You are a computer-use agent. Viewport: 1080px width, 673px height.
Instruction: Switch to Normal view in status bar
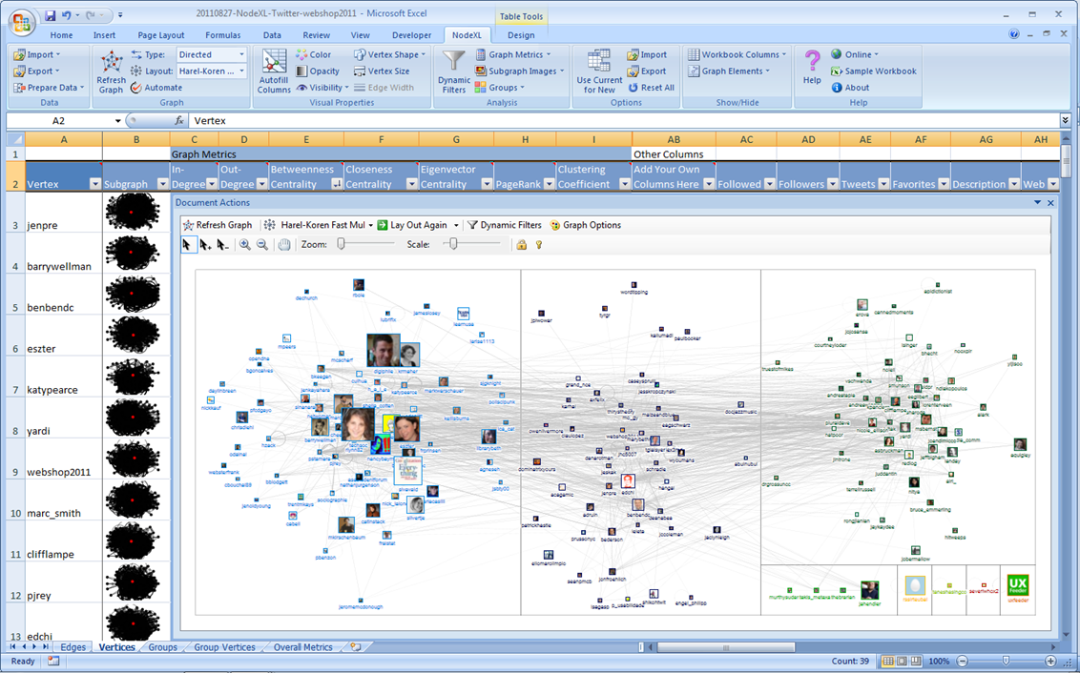(x=888, y=662)
